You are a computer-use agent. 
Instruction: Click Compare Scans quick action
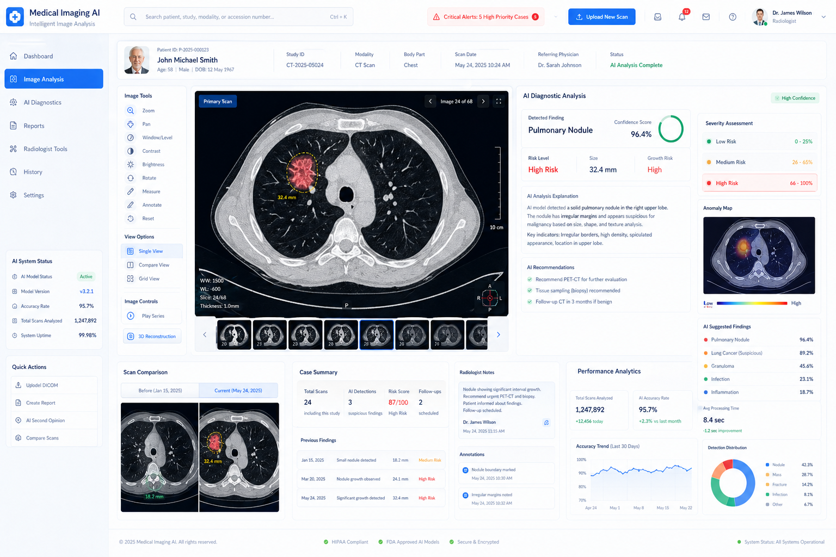tap(54, 438)
